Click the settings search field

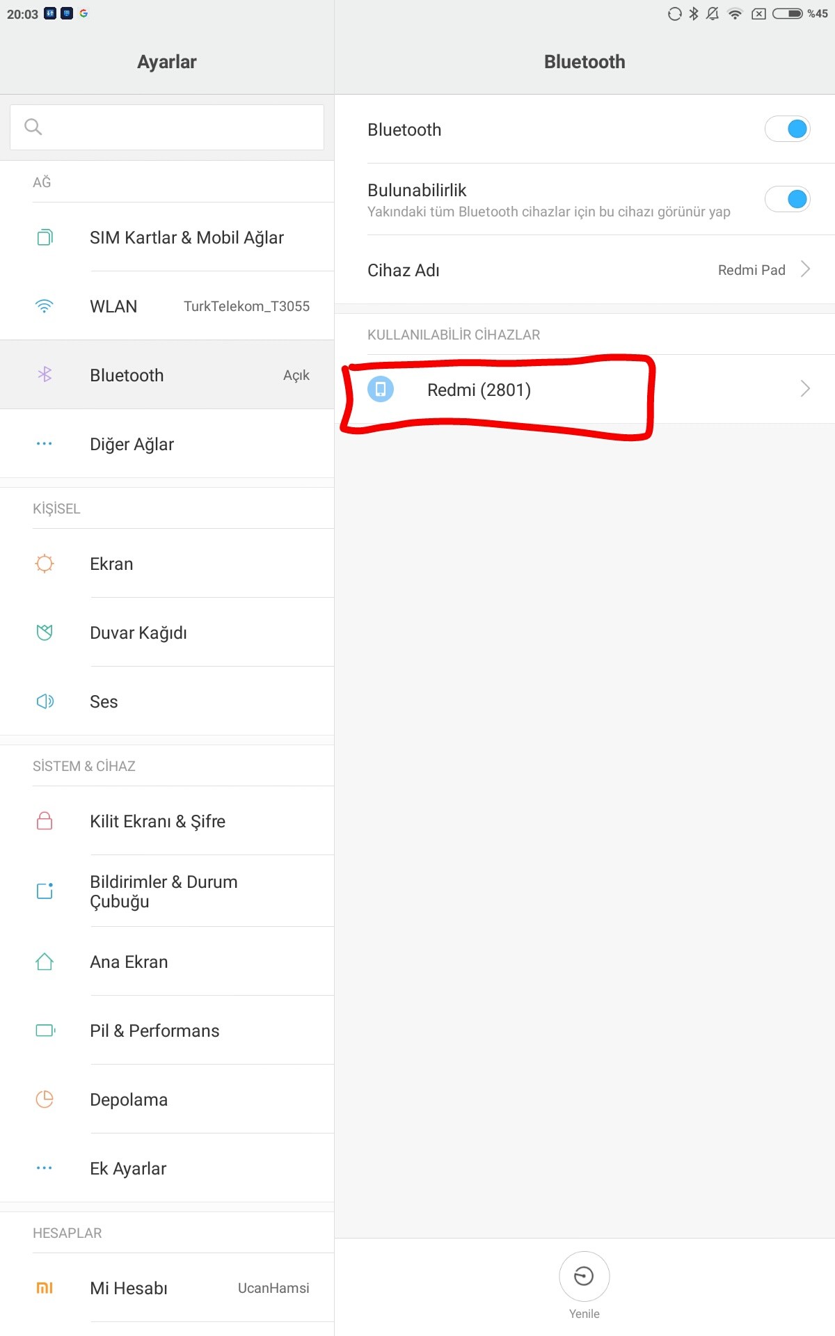click(x=167, y=127)
